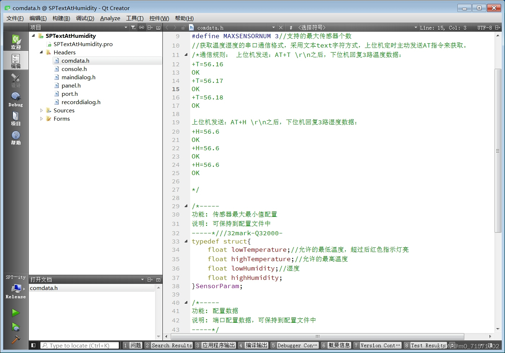505x353 pixels.
Task: Switch to Debug mode in sidebar
Action: (16, 99)
